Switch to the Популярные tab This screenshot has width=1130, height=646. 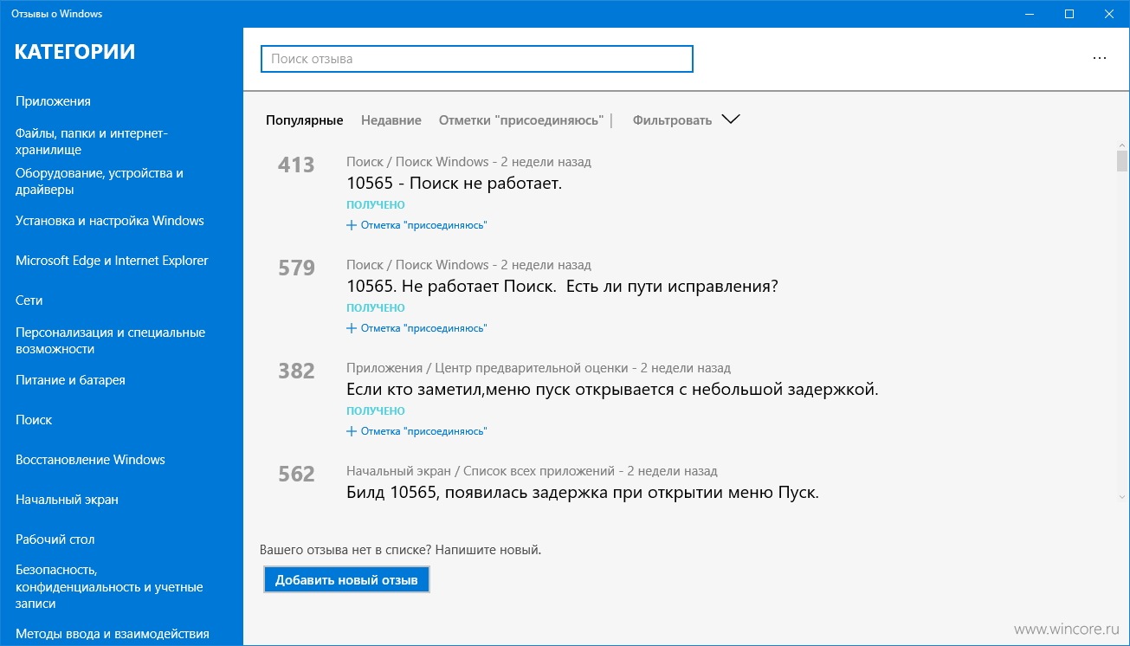(x=305, y=120)
